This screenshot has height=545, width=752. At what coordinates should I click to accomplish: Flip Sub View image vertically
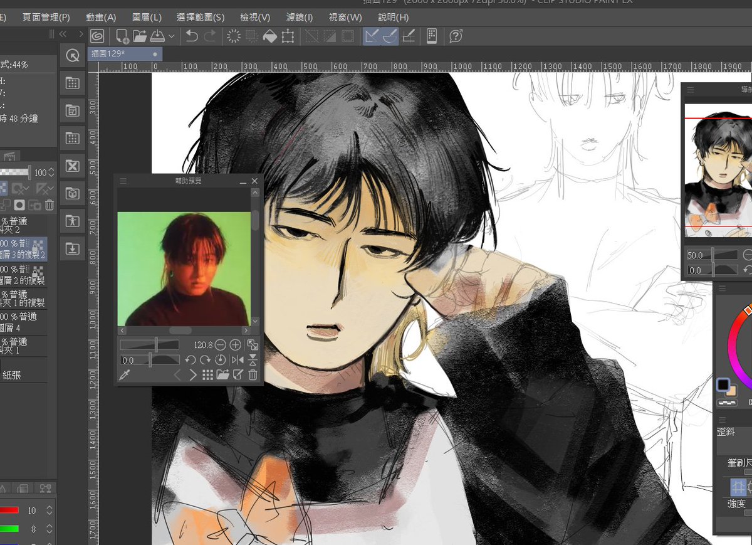[253, 360]
